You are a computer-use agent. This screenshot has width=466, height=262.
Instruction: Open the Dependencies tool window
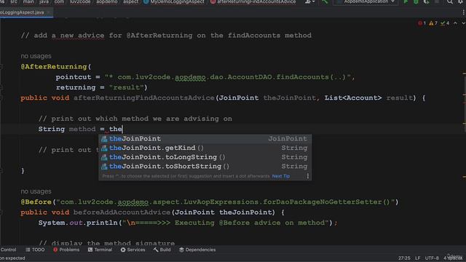[197, 250]
